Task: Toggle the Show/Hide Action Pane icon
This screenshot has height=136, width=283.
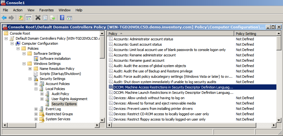Action: 69,18
